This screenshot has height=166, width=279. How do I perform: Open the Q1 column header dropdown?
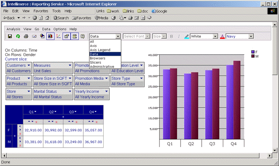coord(35,112)
